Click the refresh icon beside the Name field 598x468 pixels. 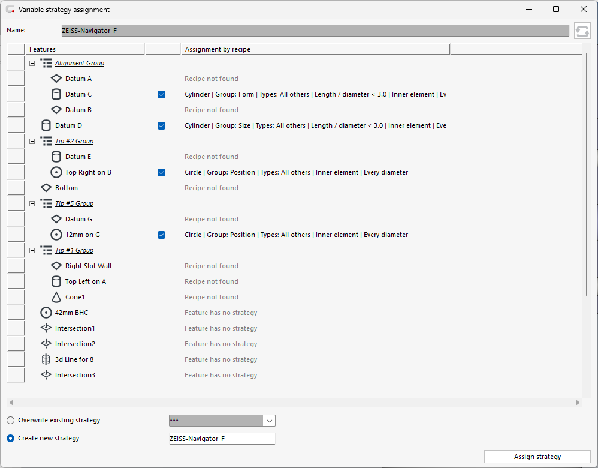click(x=582, y=31)
